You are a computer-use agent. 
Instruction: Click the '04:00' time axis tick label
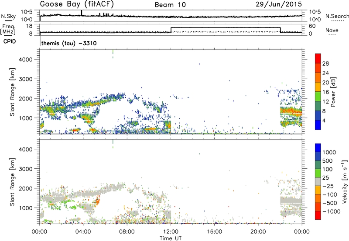tap(83, 232)
